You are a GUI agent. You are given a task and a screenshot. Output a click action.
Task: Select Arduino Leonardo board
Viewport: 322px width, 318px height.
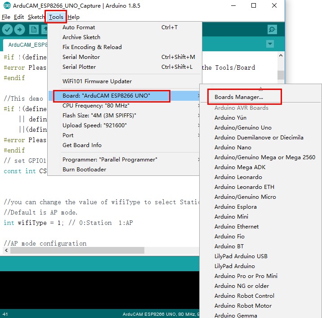click(x=261, y=177)
